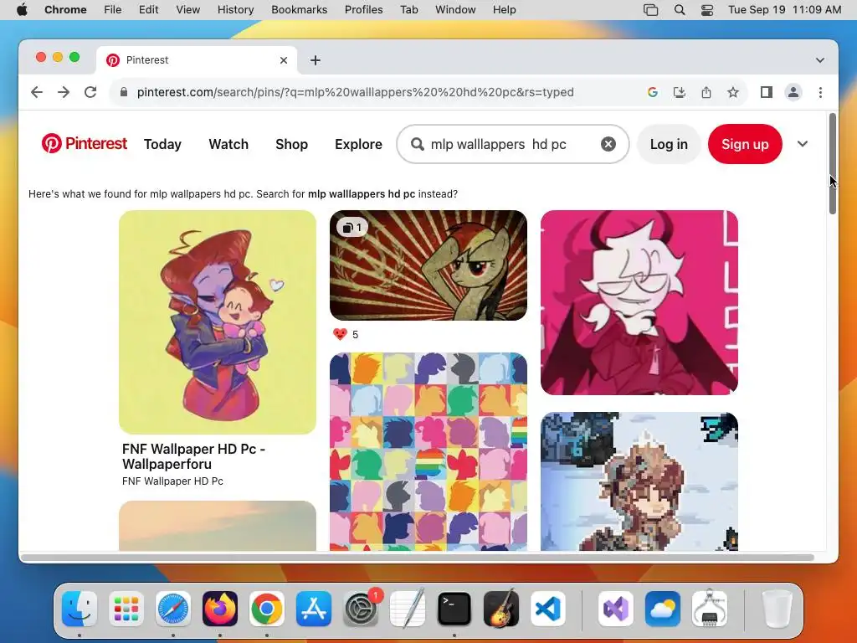Open Chrome three-dot menu
Image resolution: width=857 pixels, height=643 pixels.
(x=820, y=92)
